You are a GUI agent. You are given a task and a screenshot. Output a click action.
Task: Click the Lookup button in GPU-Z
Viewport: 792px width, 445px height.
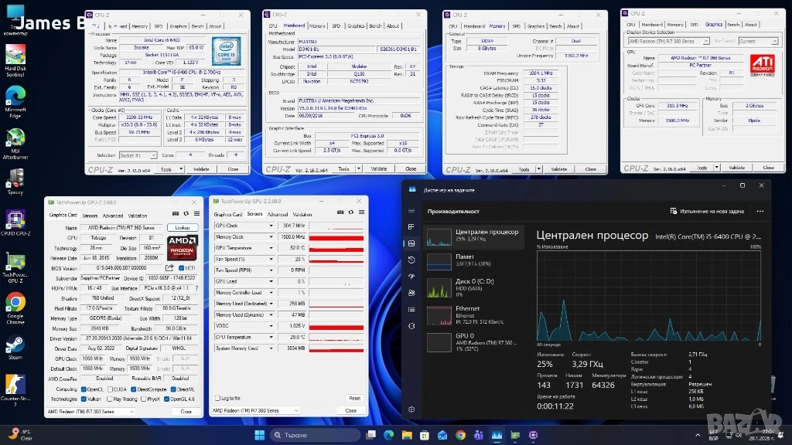tap(182, 228)
